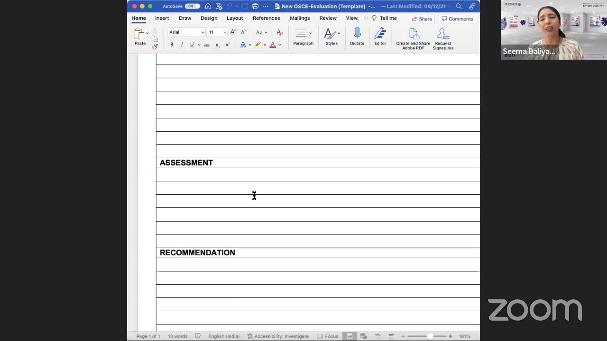Toggle Italic formatting
This screenshot has height=341, width=607.
[x=182, y=45]
